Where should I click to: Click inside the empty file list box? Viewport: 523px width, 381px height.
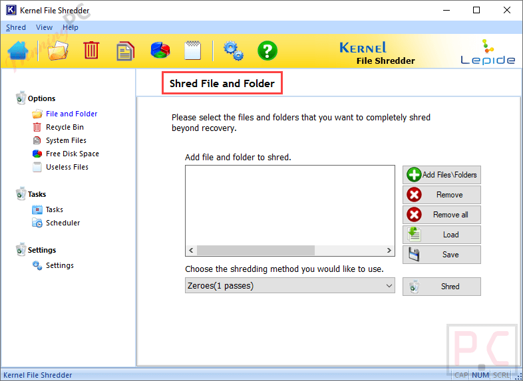tap(290, 205)
